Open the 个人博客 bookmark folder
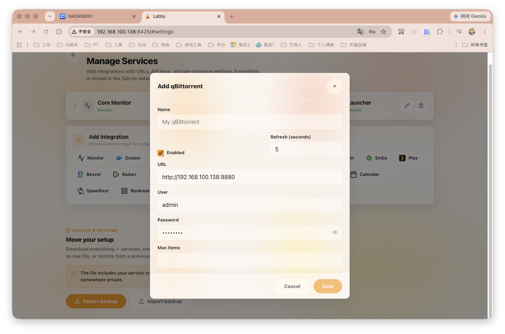 (321, 45)
